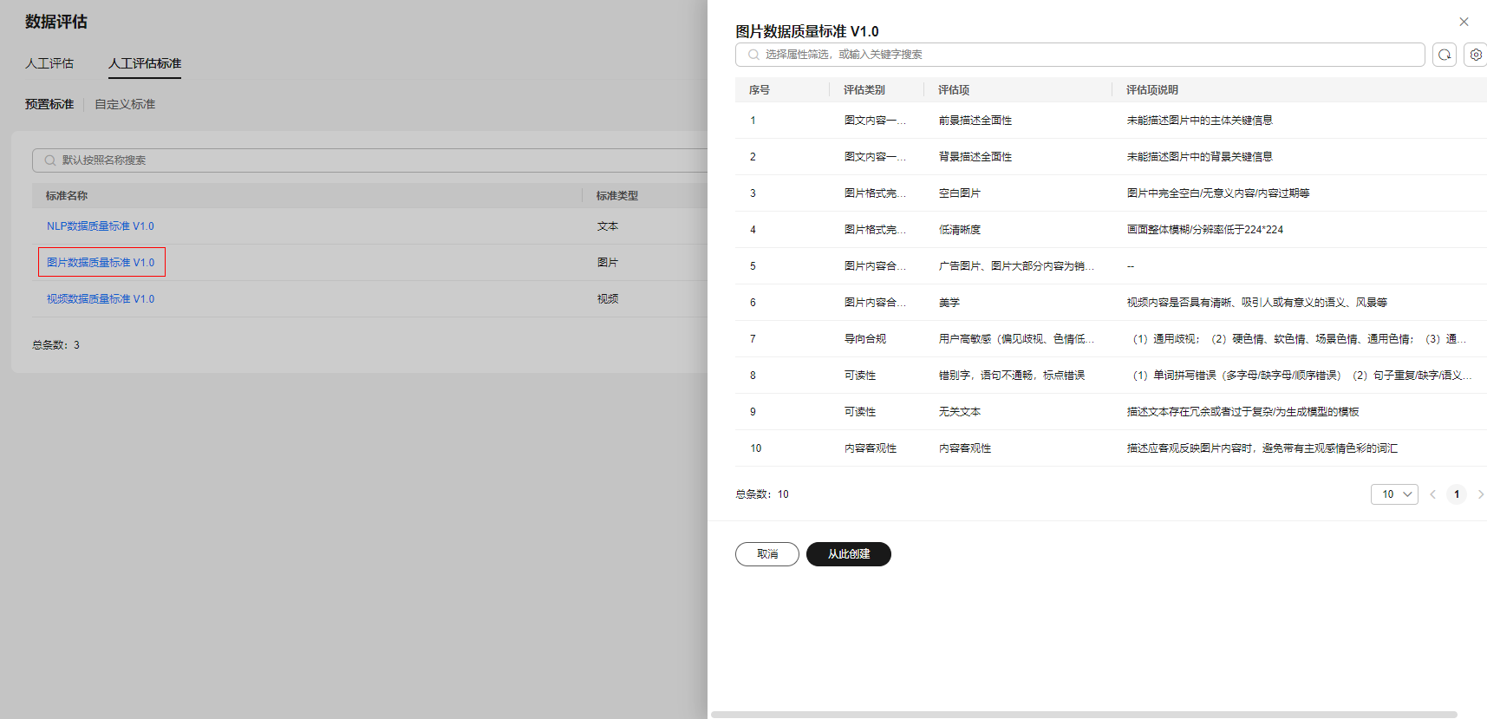Screen dimensions: 1487x719
Task: Close the 图片数据质量标准 drawer panel
Action: click(x=1464, y=22)
